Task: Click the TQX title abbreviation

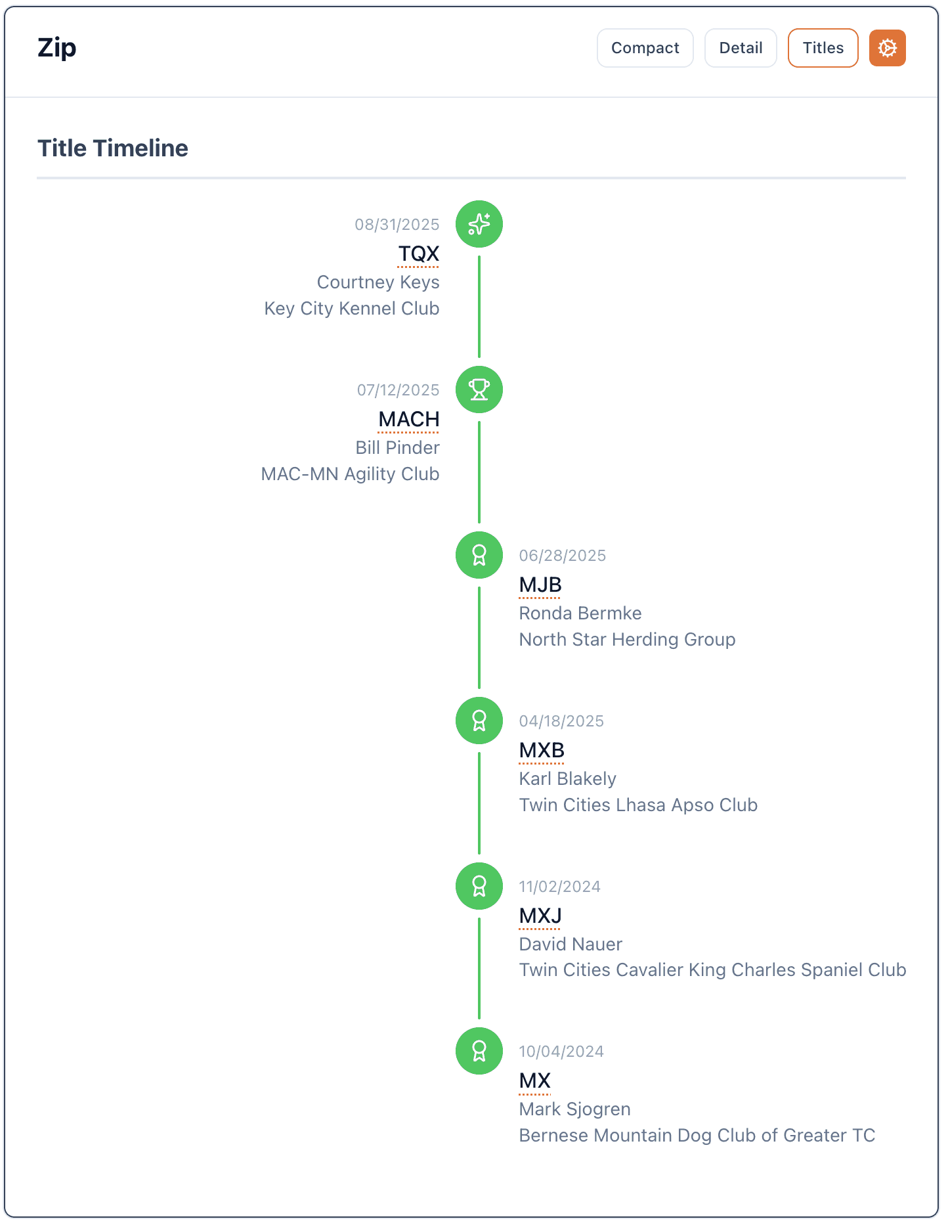Action: [418, 254]
